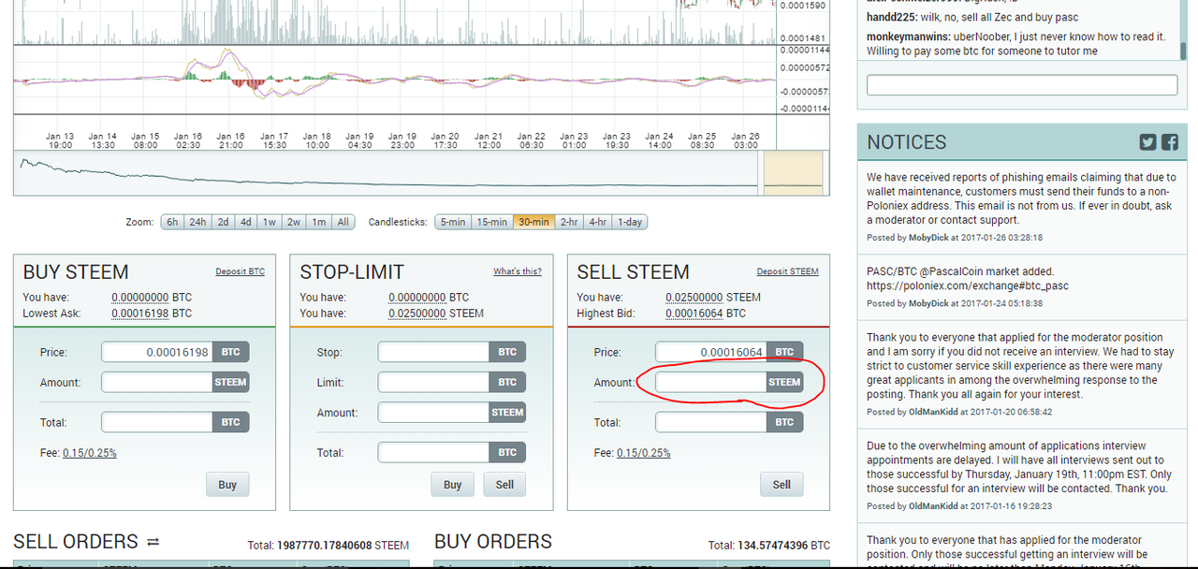The width and height of the screenshot is (1198, 569).
Task: Click the Sell STEEM fee 0.15/0.25% link
Action: [x=644, y=453]
